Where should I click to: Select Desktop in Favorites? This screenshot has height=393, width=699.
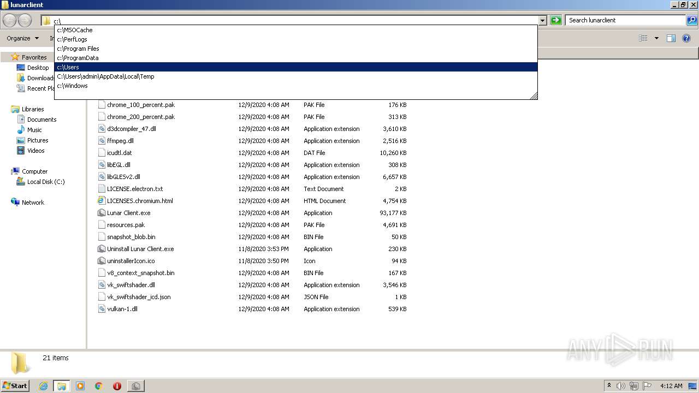(38, 68)
